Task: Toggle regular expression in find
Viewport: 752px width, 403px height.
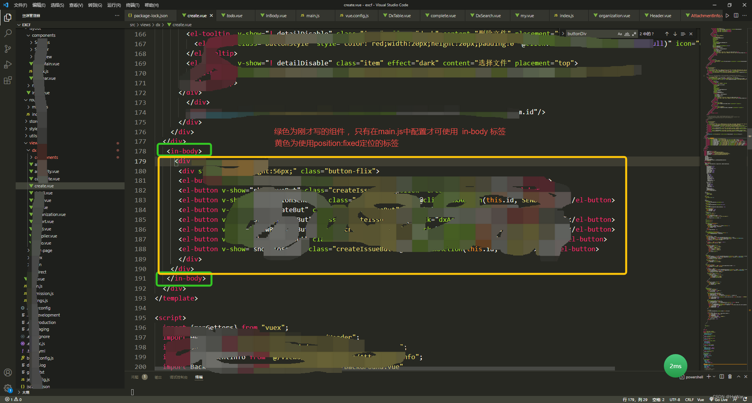Action: pos(634,34)
